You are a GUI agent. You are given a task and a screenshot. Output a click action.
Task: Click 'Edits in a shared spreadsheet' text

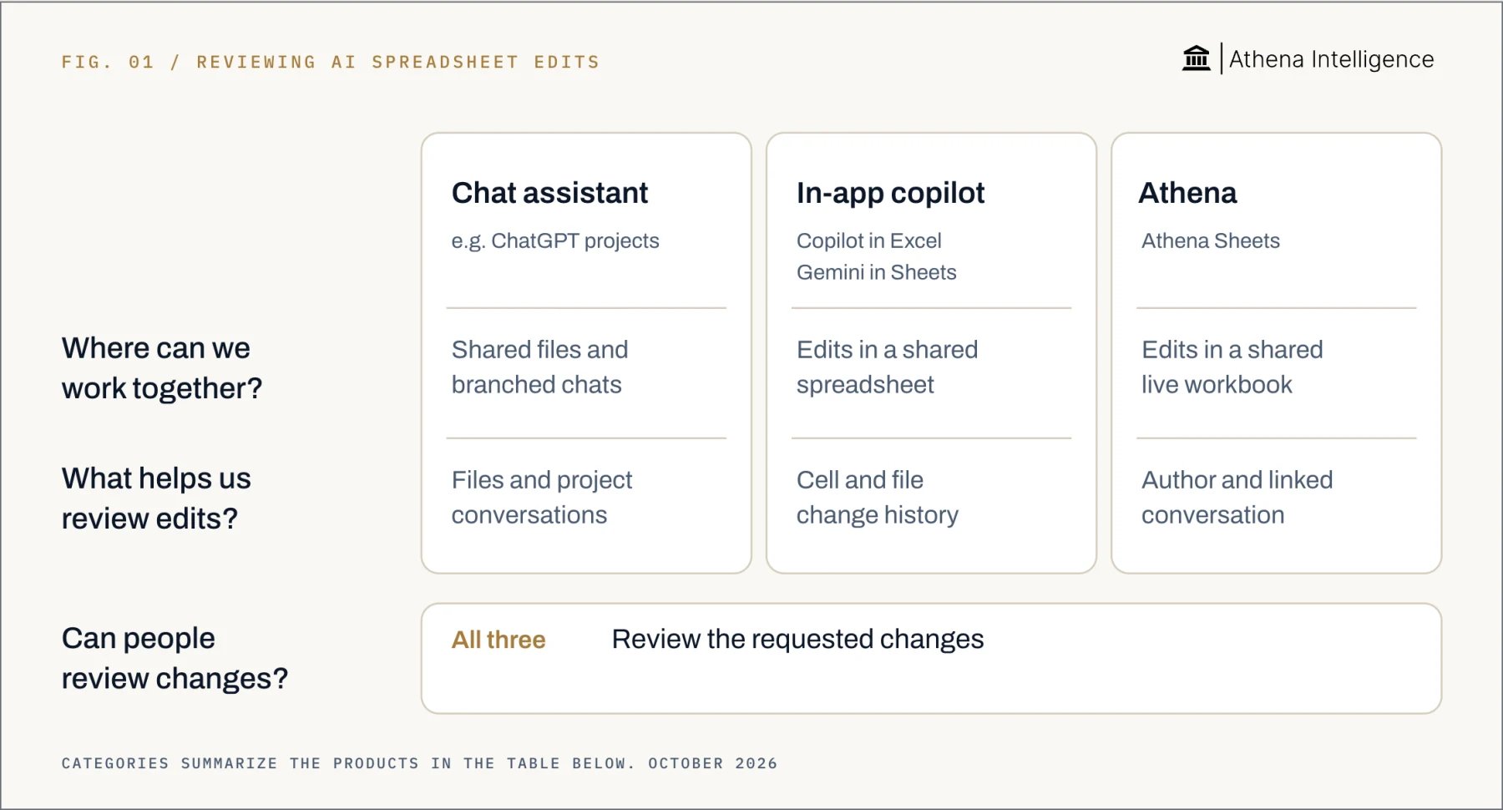(887, 367)
